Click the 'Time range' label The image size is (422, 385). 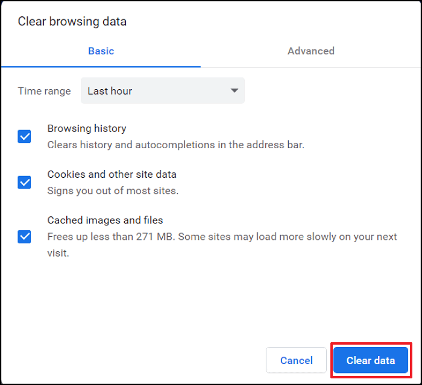click(x=45, y=91)
